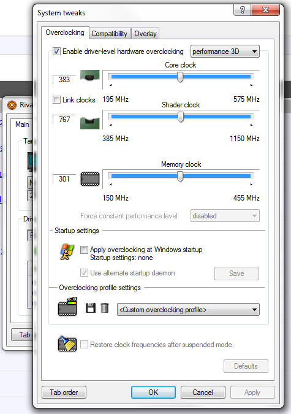
Task: Click the Tab button in RivaTuner window
Action: point(23,335)
